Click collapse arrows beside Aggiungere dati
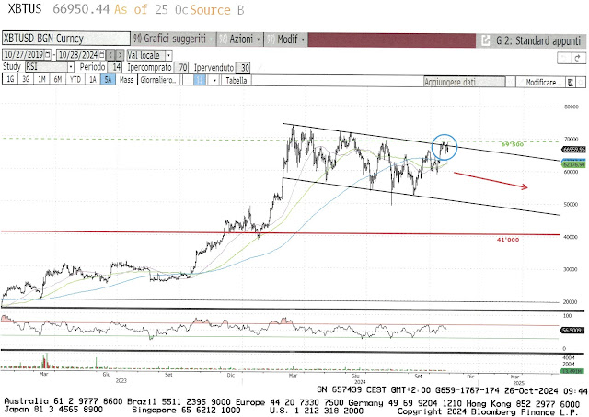Screen dimensions: 589x417 tap(510, 82)
